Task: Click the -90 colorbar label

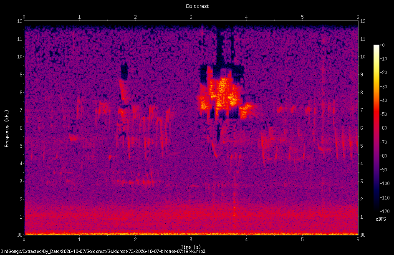Action: [383, 170]
